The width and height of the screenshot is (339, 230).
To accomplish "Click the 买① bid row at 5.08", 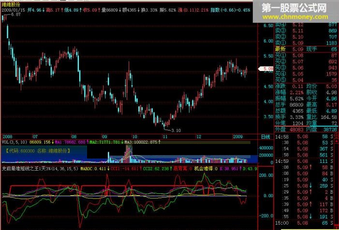I will click(x=306, y=56).
